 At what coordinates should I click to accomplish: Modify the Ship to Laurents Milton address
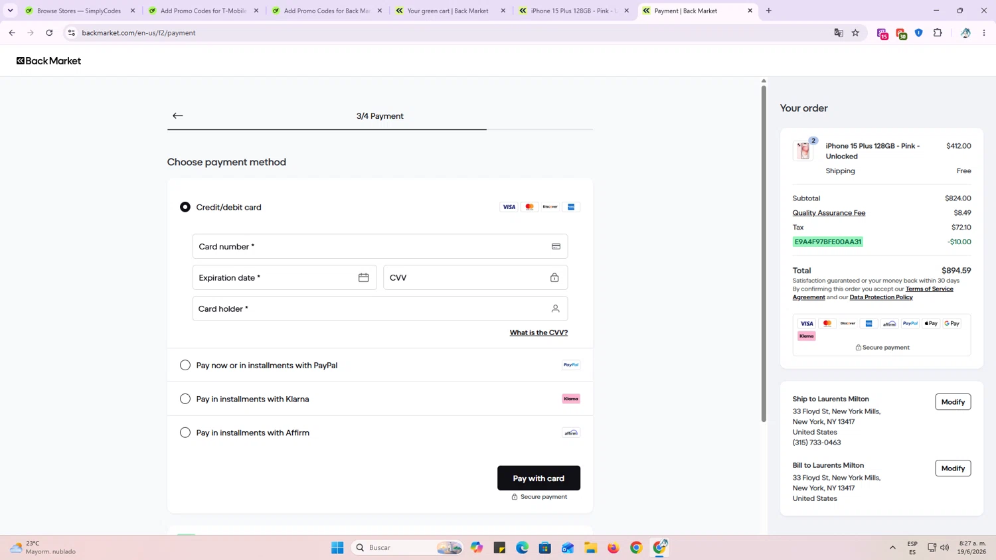click(953, 402)
